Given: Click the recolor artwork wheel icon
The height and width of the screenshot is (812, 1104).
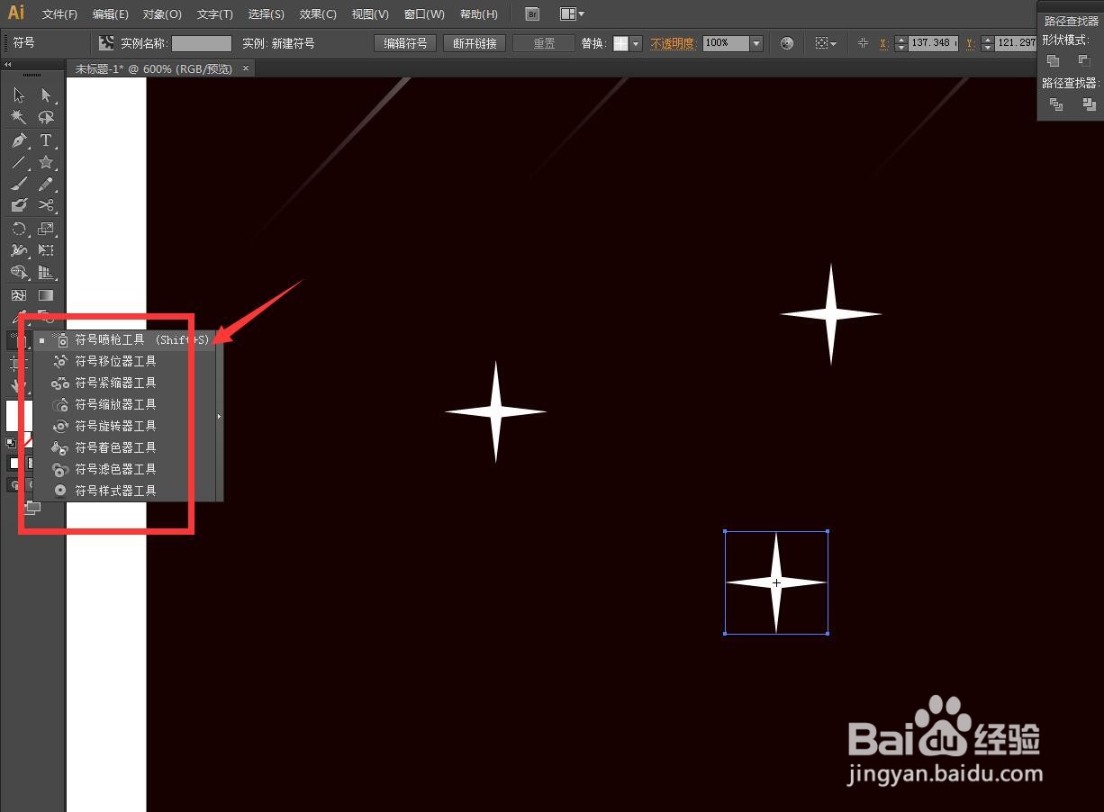Looking at the screenshot, I should (787, 43).
